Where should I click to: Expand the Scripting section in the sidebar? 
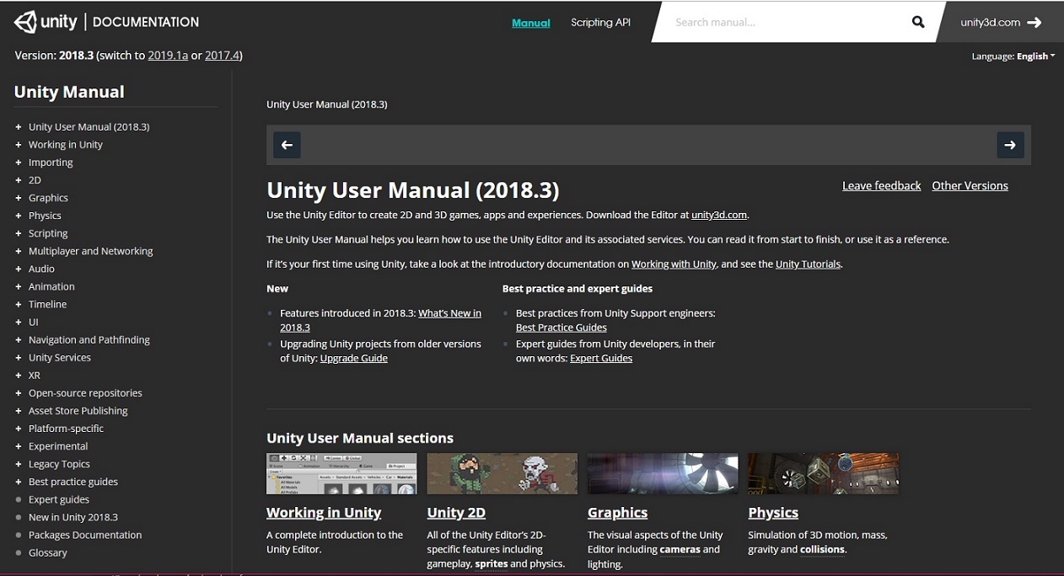18,232
